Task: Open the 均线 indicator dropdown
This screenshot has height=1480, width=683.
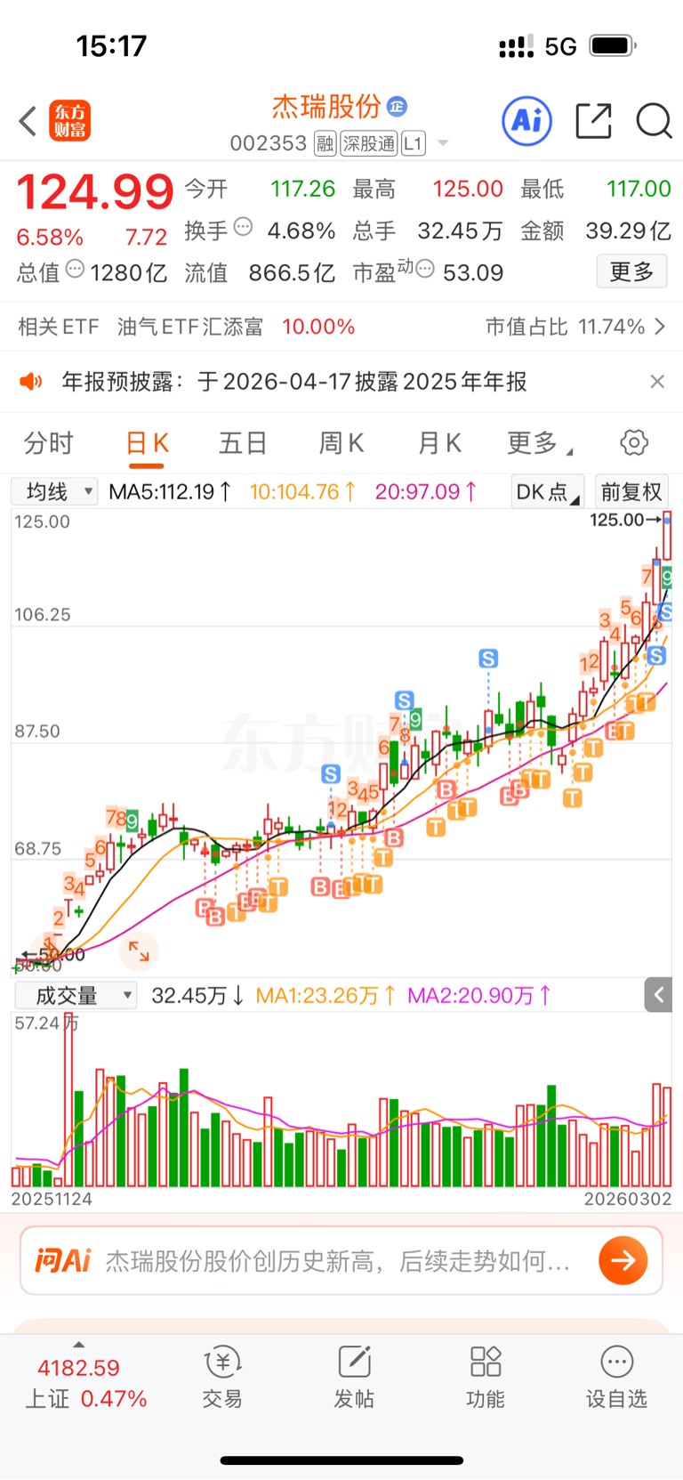Action: [54, 491]
